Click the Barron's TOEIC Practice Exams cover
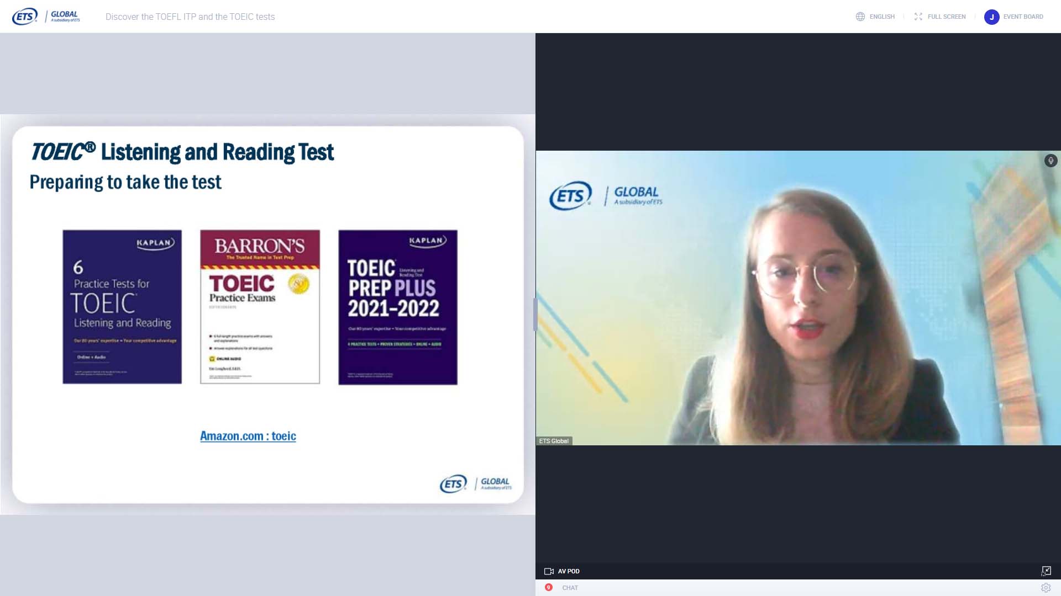Viewport: 1061px width, 596px height. click(x=260, y=307)
